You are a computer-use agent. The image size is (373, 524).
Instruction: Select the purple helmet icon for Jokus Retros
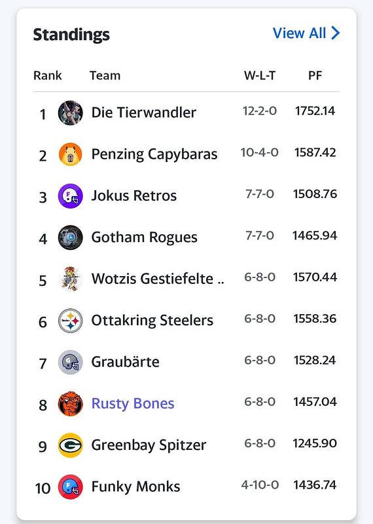tap(70, 196)
